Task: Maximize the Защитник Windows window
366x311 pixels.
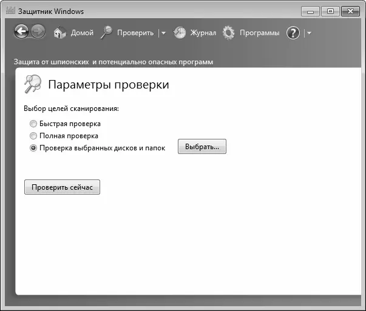Action: 330,11
